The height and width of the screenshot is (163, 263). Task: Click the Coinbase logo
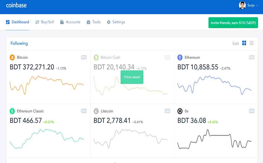16,5
